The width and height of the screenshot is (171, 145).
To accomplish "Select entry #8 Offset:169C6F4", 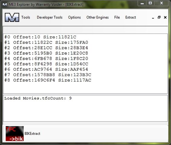I will click(x=48, y=80).
